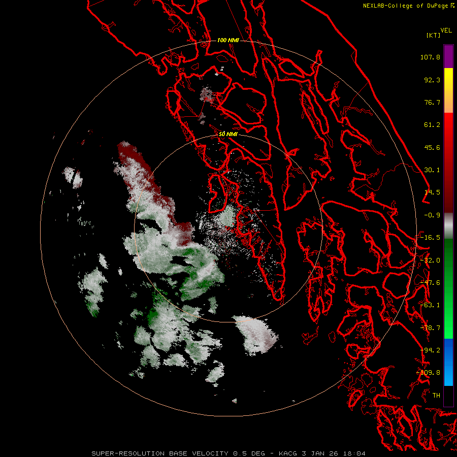Select the 92.3 value on velocity scale
The image size is (457, 457).
(432, 80)
